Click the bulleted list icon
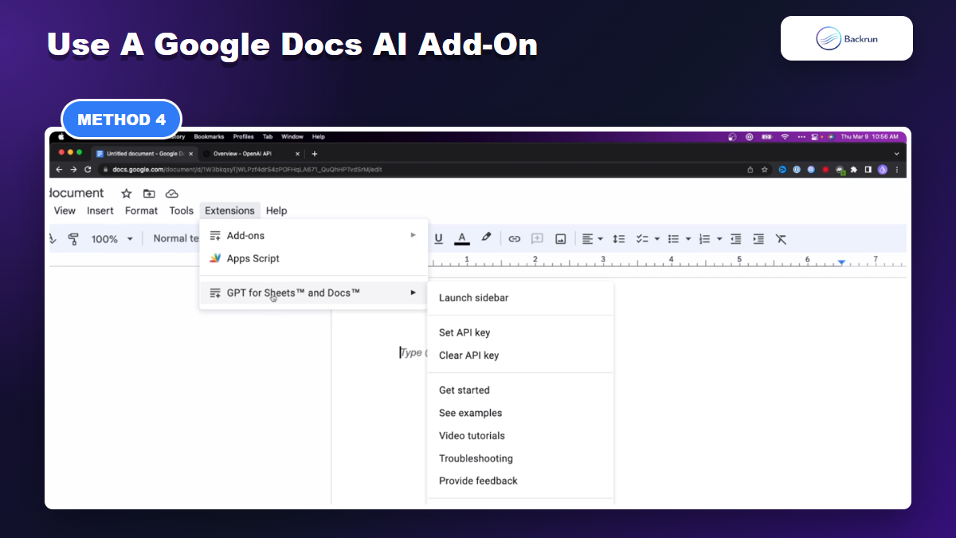Viewport: 956px width, 538px height. 673,238
